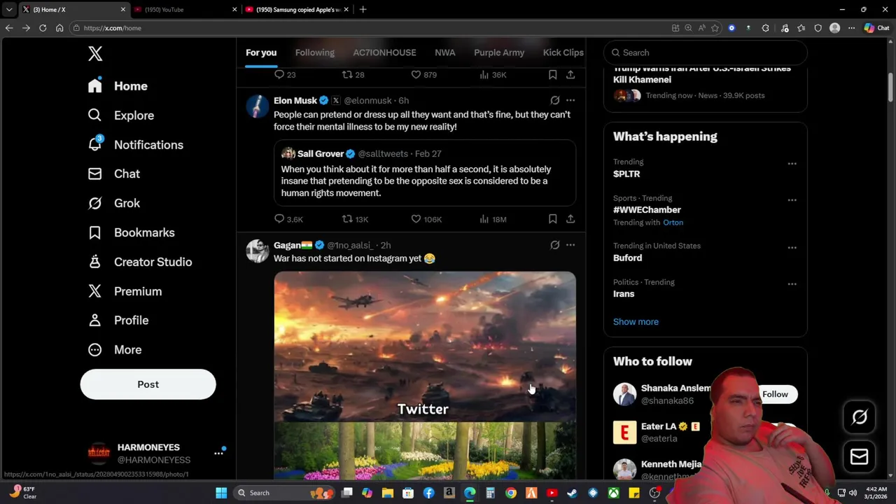
Task: Click the Post button
Action: point(148,384)
